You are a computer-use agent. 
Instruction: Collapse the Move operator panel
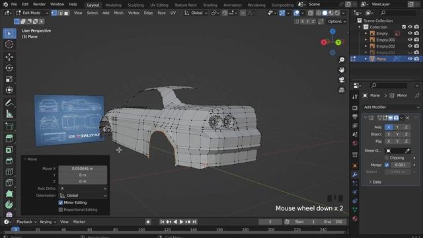click(25, 159)
